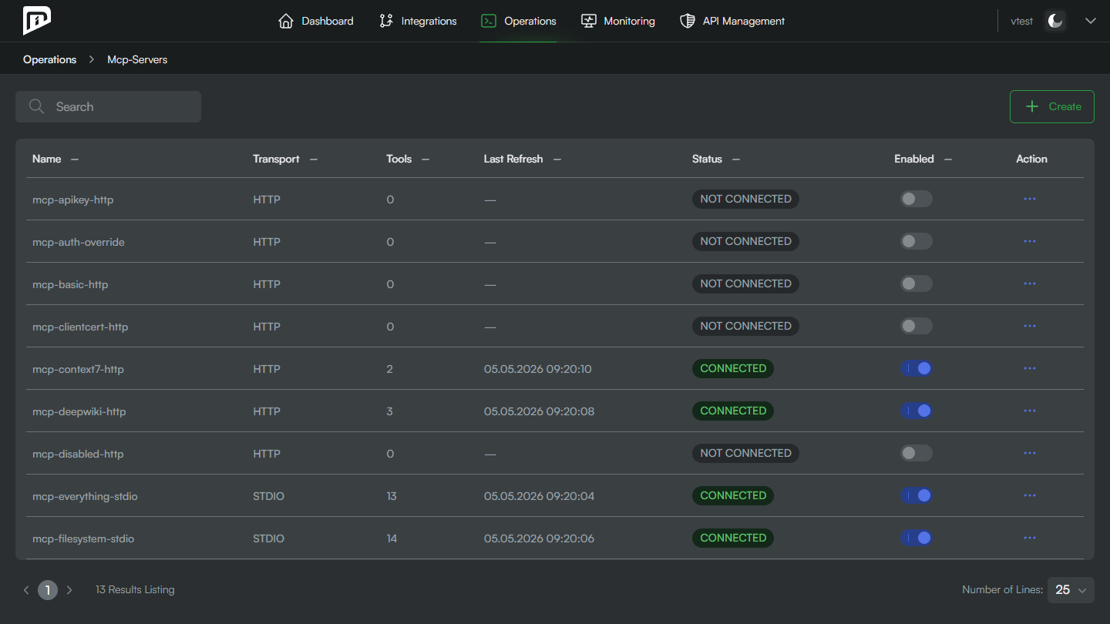Screen dimensions: 1110x624
Task: Open the Monitoring menu
Action: click(x=617, y=21)
